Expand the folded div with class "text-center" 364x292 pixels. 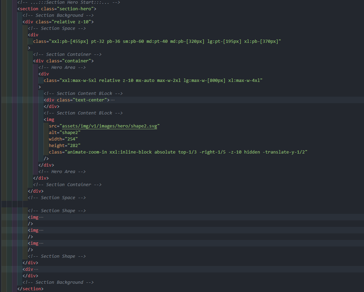113,100
